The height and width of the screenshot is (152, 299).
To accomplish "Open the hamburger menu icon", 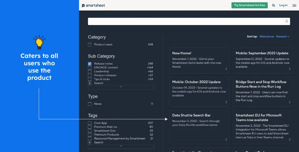I will point(294,5).
